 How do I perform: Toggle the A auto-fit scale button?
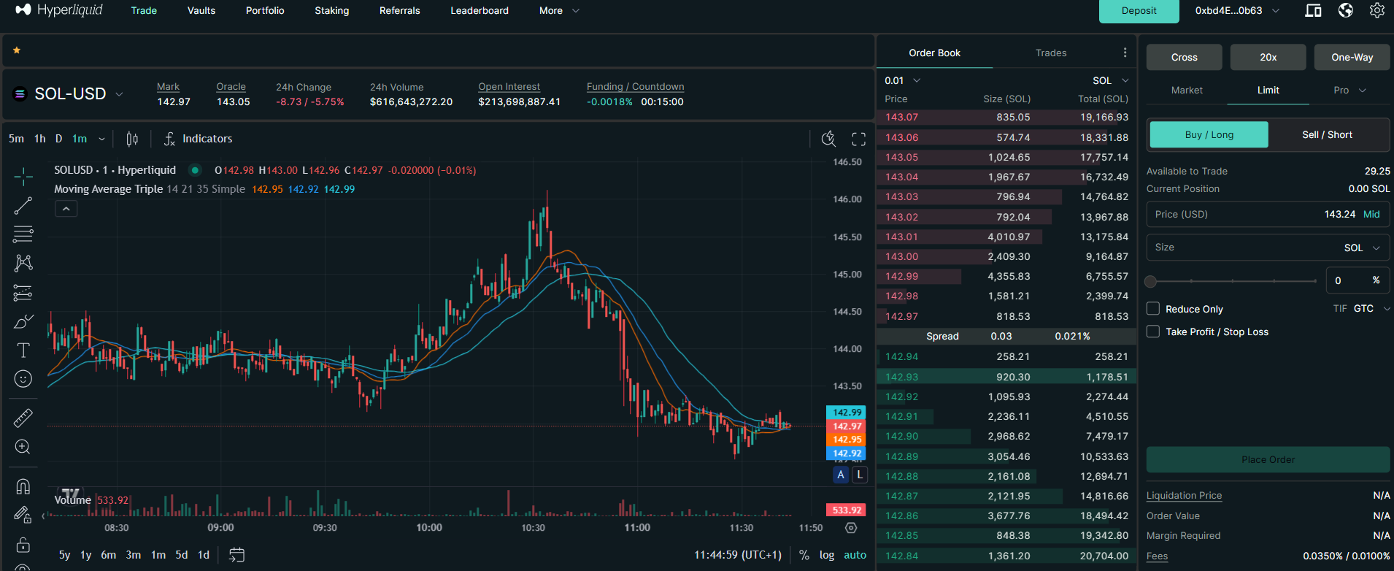coord(841,475)
